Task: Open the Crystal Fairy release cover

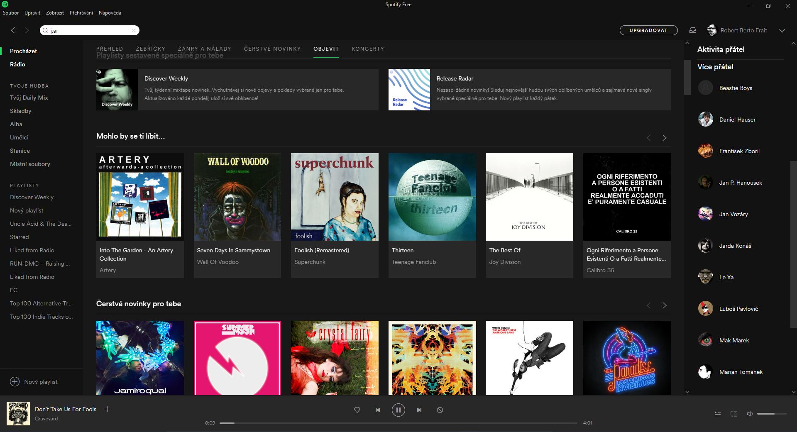Action: (335, 358)
